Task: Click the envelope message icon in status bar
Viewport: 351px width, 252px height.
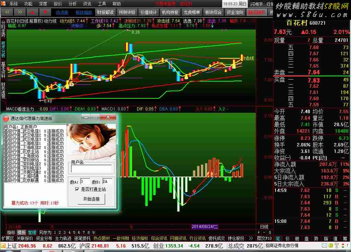Action: point(324,246)
